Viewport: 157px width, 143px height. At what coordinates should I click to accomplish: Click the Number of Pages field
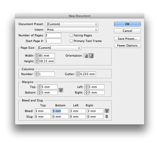click(53, 35)
